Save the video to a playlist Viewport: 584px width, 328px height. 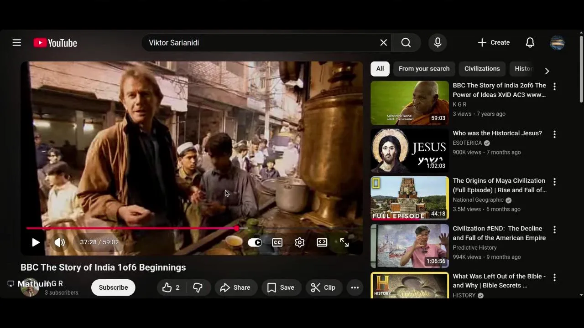tap(281, 287)
